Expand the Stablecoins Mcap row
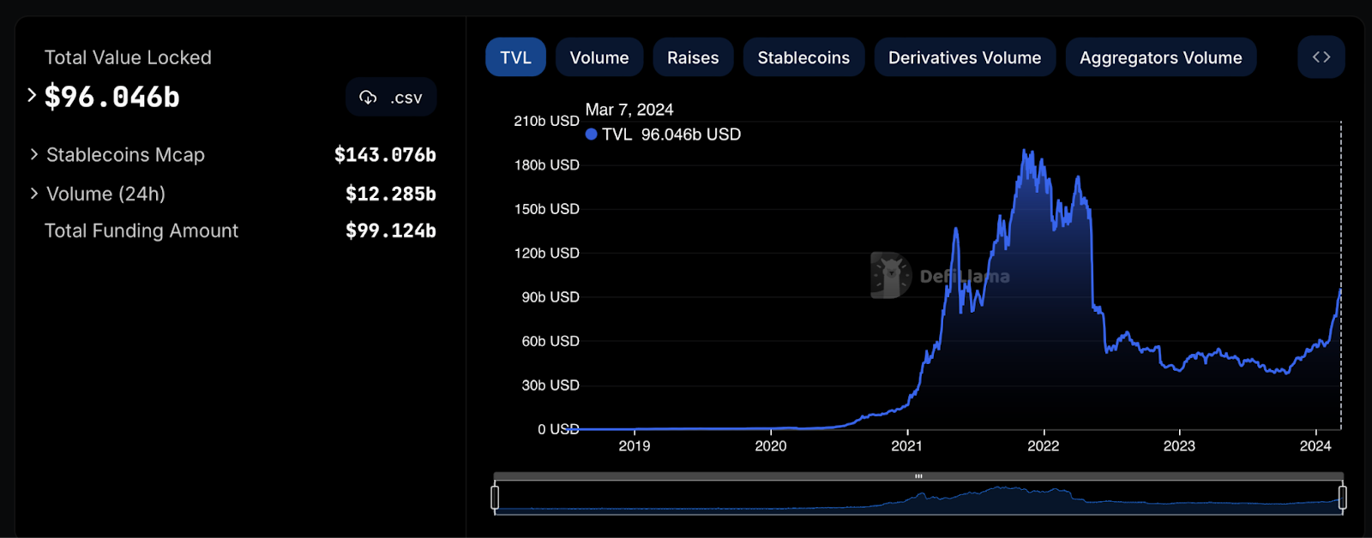Image resolution: width=1372 pixels, height=538 pixels. 34,154
